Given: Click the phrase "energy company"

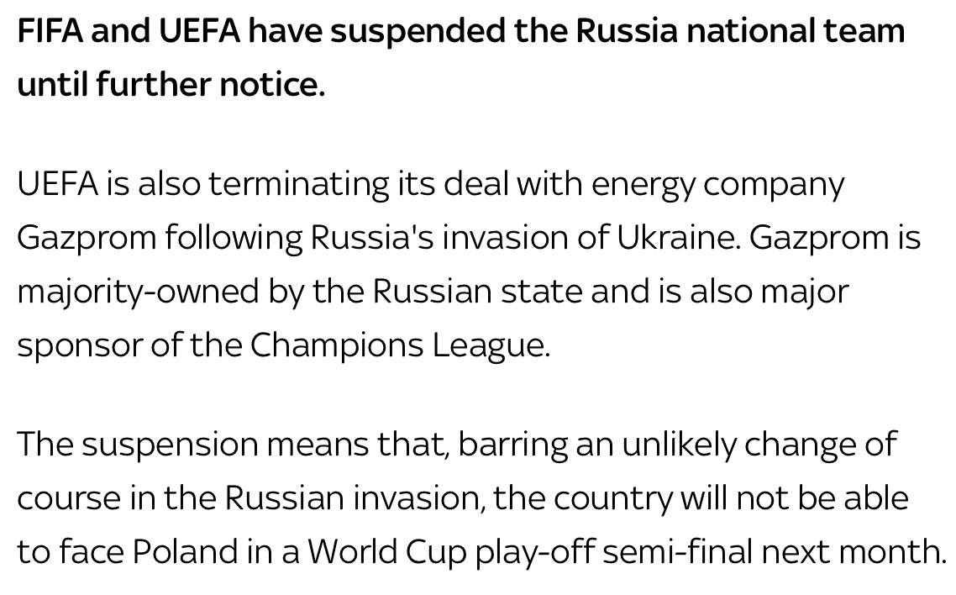Looking at the screenshot, I should pos(718,183).
